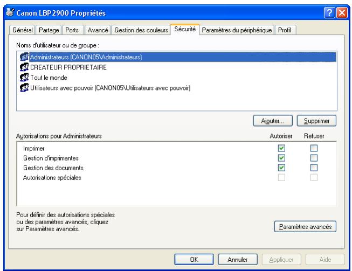The image size is (352, 271).
Task: Open Paramètres avancés
Action: pos(305,227)
